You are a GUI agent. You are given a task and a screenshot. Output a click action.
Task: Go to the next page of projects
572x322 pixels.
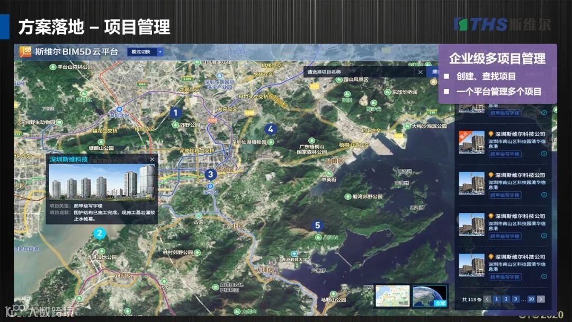point(541,299)
